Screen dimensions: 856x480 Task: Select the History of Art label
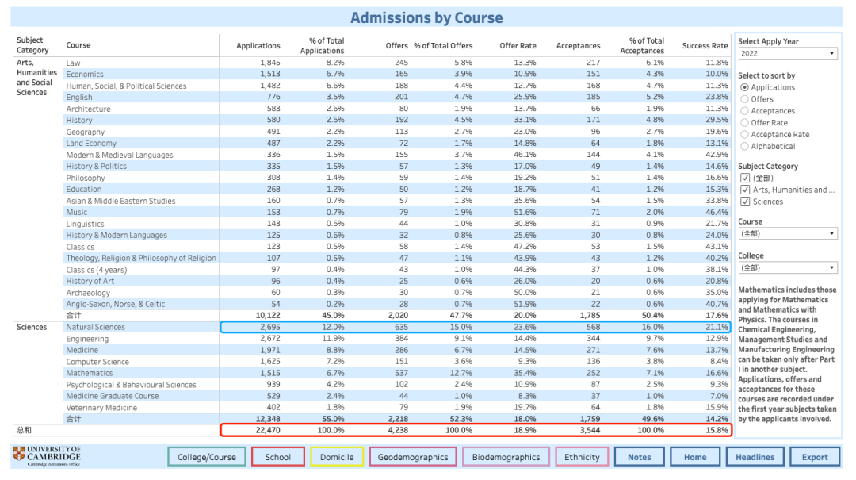(90, 281)
